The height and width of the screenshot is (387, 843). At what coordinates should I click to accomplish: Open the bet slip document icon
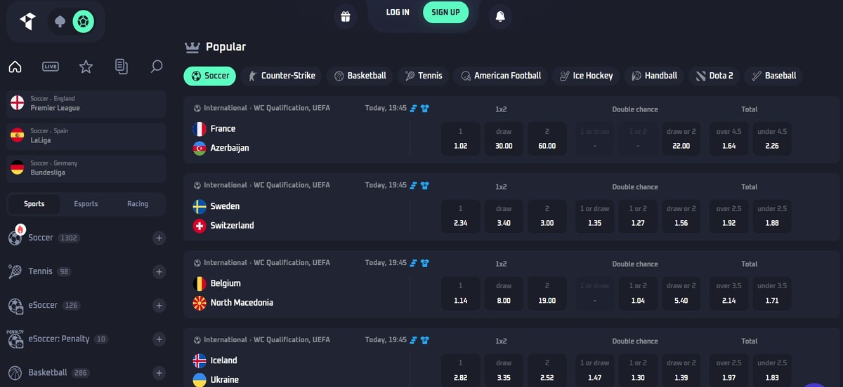pos(122,67)
